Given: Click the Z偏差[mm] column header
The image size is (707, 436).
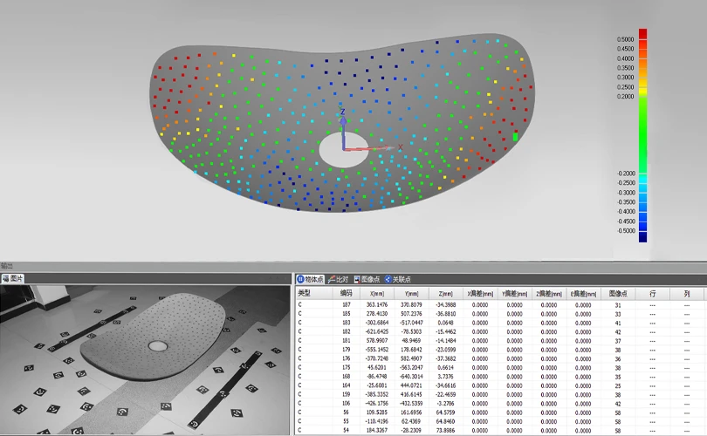Looking at the screenshot, I should (549, 293).
